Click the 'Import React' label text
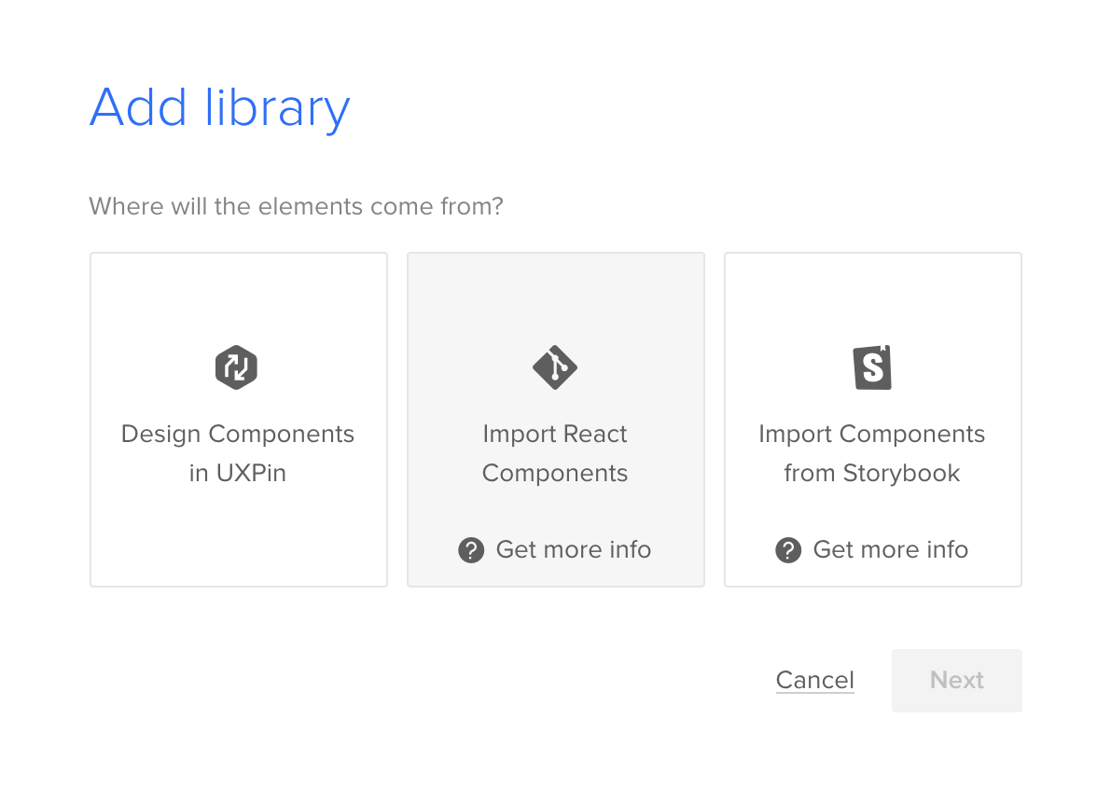 pyautogui.click(x=555, y=435)
